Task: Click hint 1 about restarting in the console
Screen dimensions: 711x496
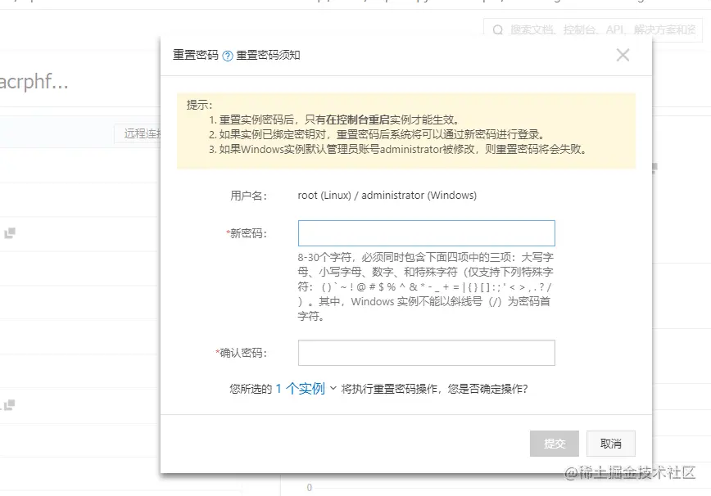Action: pos(335,119)
